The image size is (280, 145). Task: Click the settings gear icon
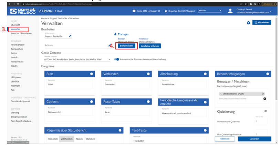tap(248, 23)
